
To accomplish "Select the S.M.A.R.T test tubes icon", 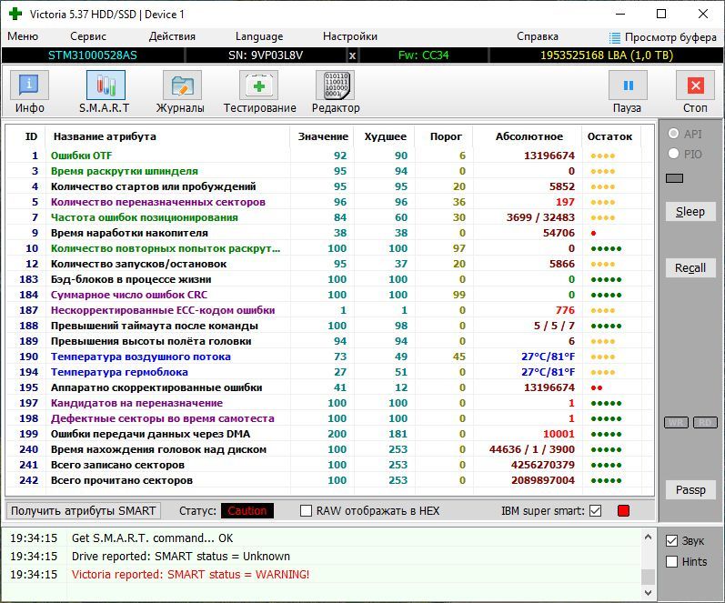I will (x=106, y=85).
